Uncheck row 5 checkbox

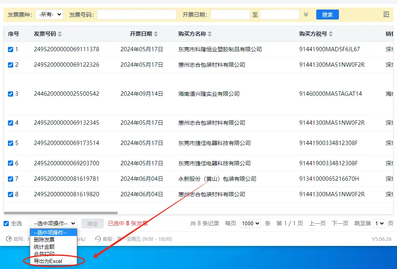tap(10, 143)
